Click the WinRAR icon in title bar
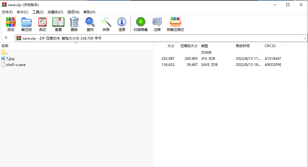This screenshot has width=308, height=167. 4,5
